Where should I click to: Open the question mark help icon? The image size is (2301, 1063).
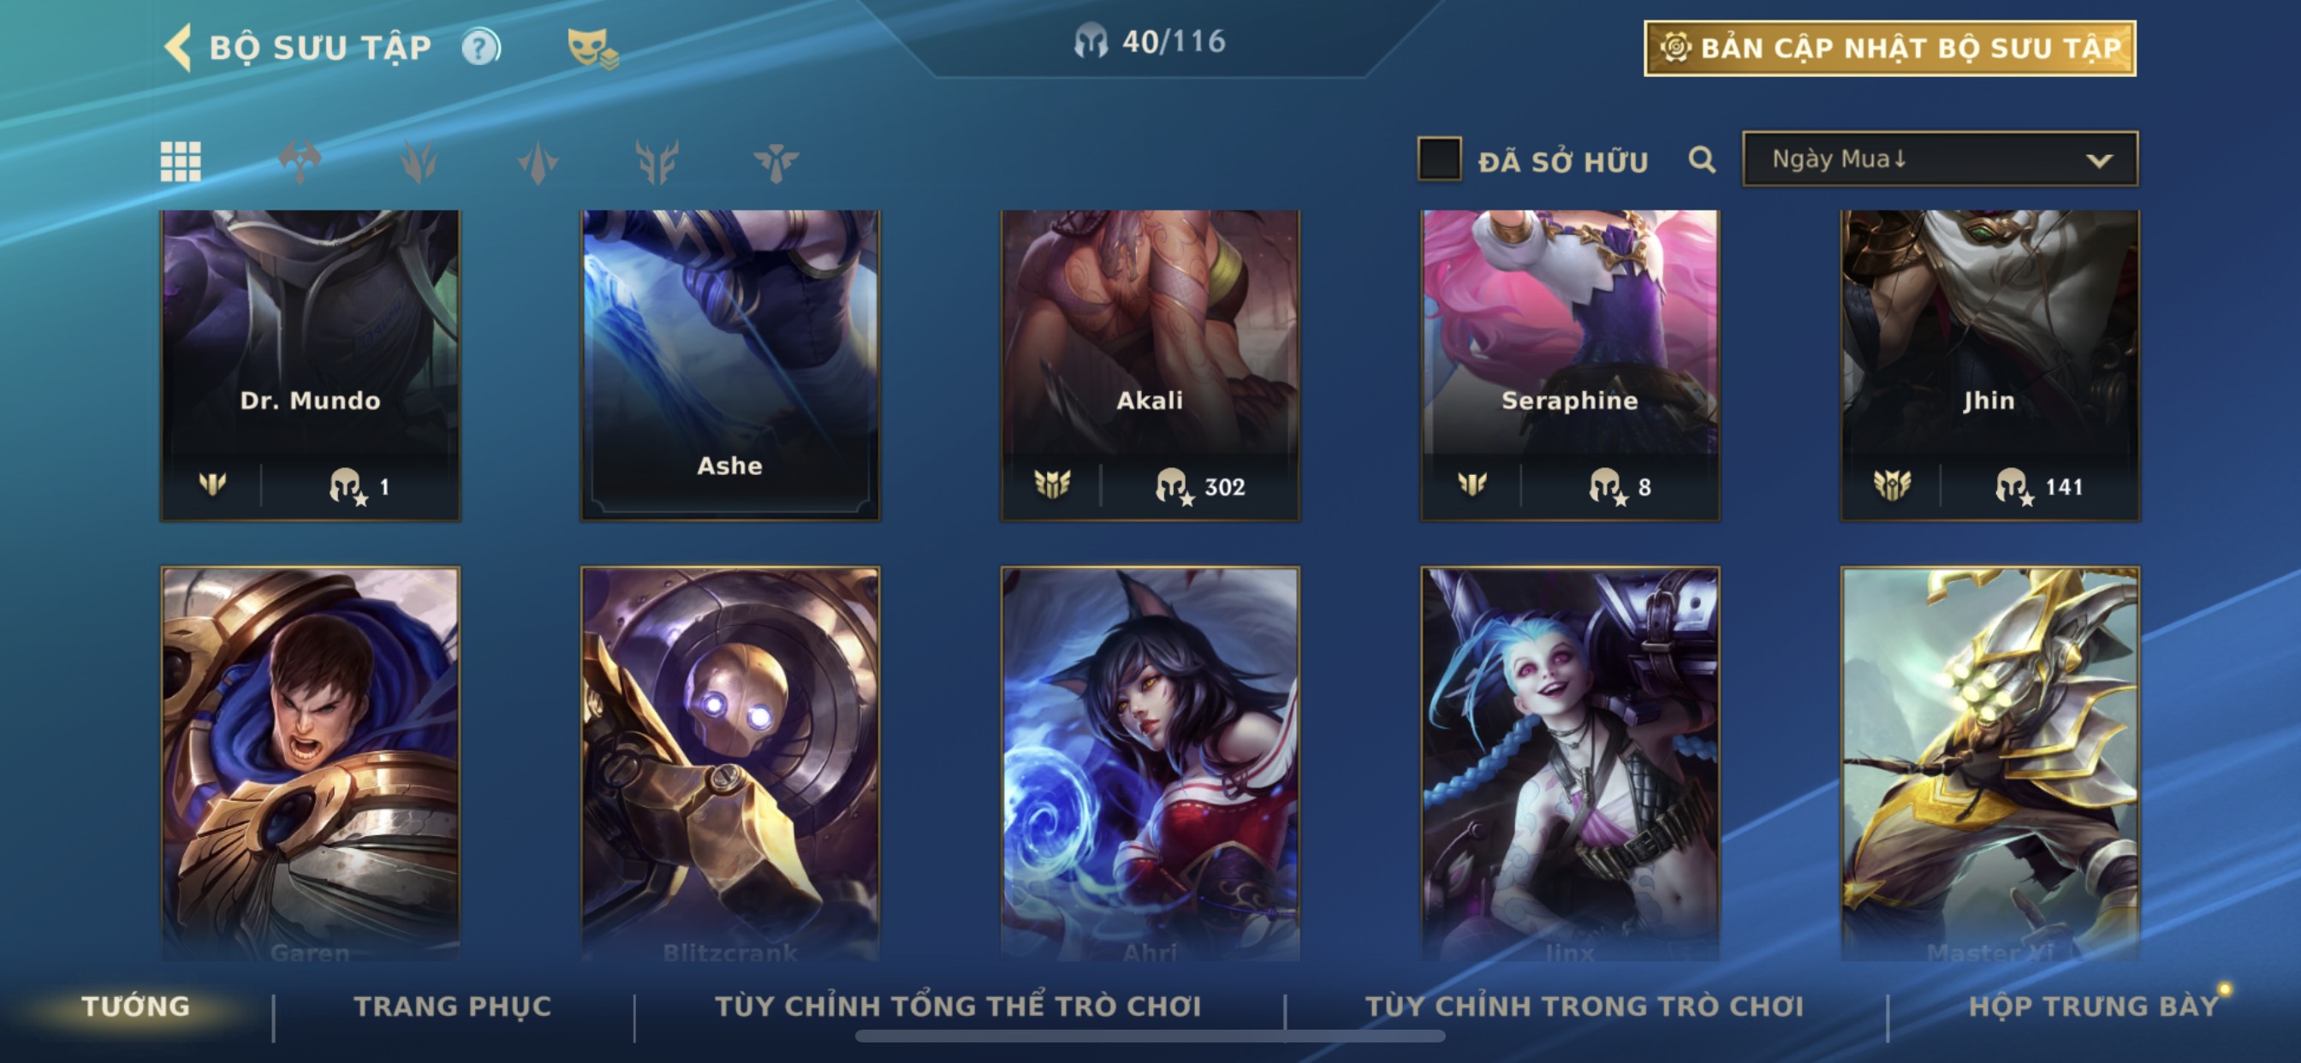pos(480,47)
